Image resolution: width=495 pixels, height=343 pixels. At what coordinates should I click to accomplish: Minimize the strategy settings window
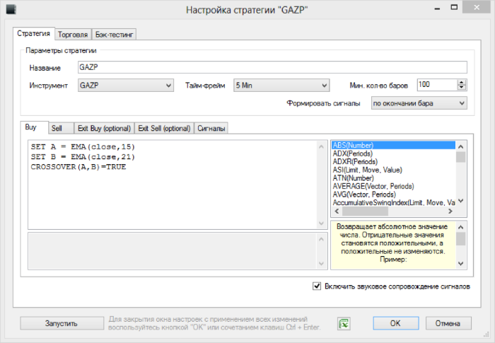coord(437,8)
